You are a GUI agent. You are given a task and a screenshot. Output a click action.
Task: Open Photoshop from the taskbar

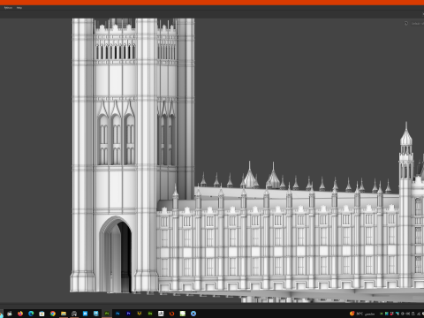(117, 314)
